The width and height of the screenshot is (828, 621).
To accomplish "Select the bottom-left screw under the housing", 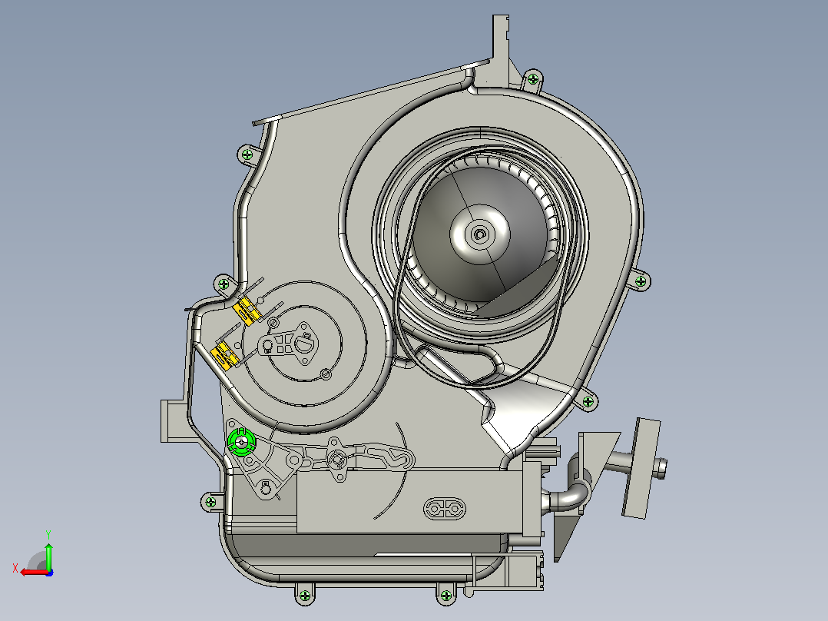I will click(x=305, y=596).
